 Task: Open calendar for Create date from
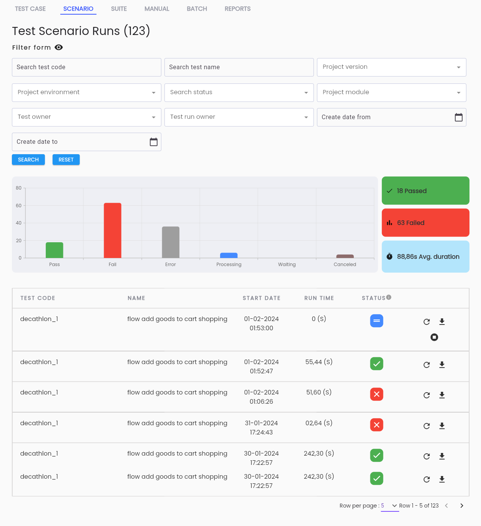[458, 117]
